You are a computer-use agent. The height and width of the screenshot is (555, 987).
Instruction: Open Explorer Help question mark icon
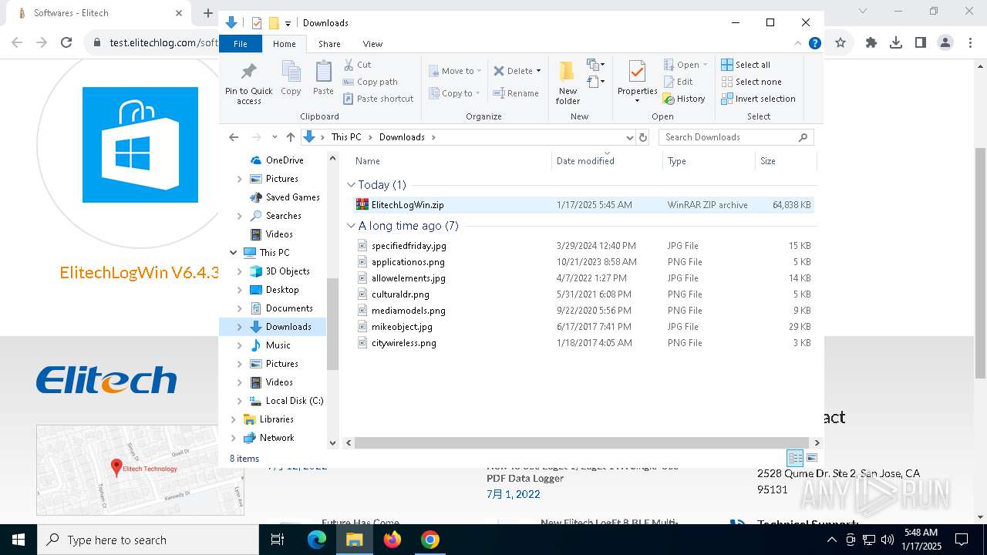click(814, 44)
